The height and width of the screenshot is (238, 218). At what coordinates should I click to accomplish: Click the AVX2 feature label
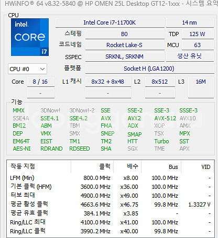134,118
